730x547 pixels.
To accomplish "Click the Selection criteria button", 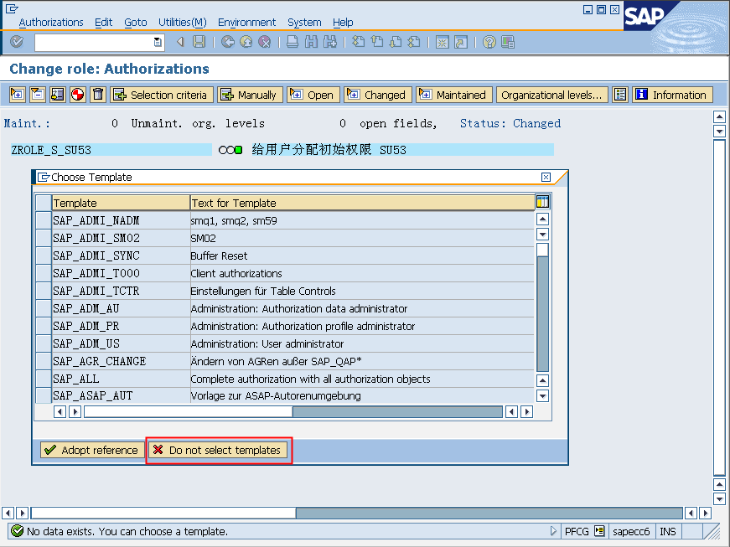I will click(162, 95).
